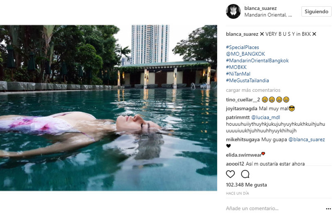Open the #MandarinOrientalBangkok hashtag
Image resolution: width=332 pixels, height=216 pixels.
click(x=257, y=61)
